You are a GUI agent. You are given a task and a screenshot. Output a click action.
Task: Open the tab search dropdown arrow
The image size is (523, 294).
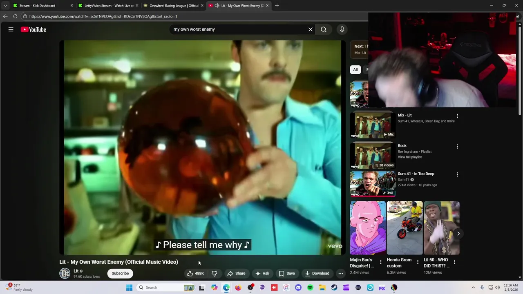tap(5, 6)
